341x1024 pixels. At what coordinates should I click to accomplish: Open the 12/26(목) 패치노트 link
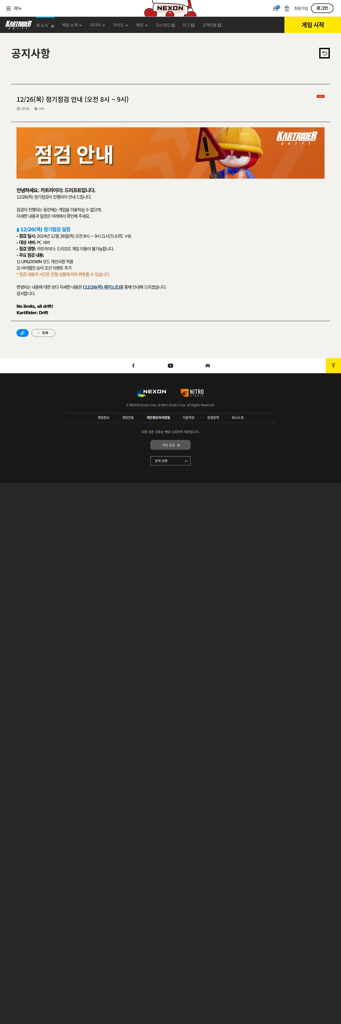pos(101,287)
